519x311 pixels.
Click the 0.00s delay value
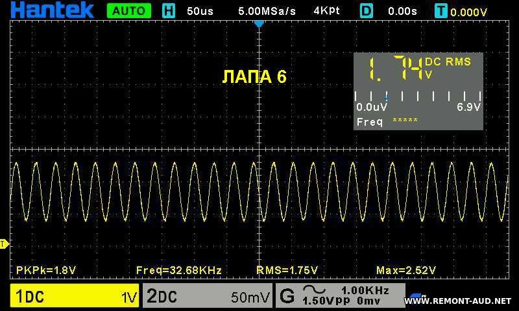click(402, 11)
